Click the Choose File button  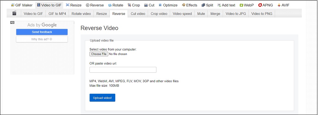click(99, 54)
